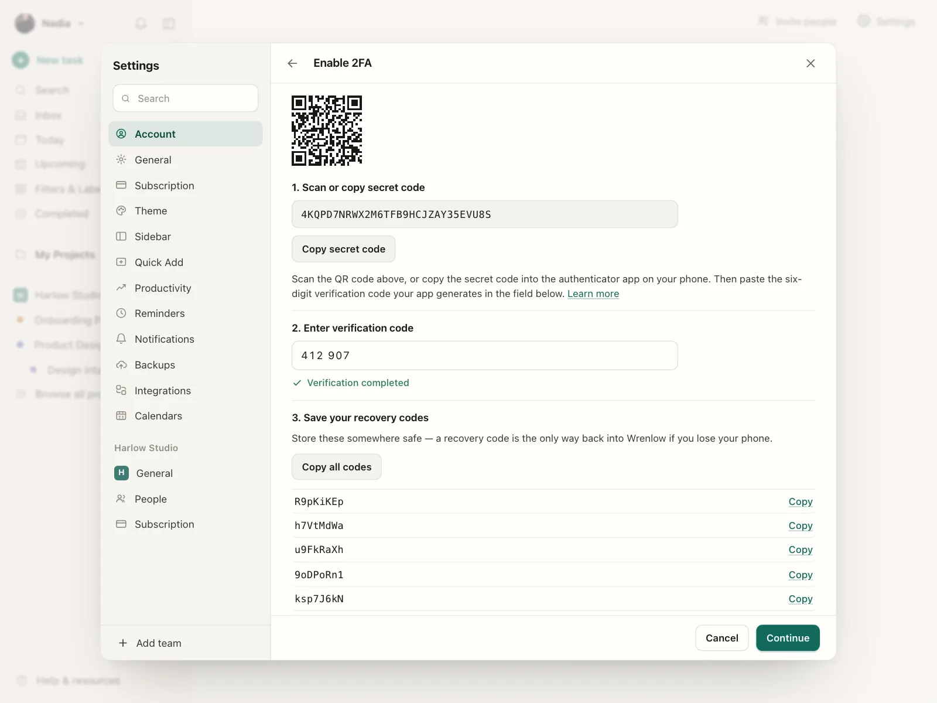
Task: Click the Theme palette icon
Action: click(121, 211)
